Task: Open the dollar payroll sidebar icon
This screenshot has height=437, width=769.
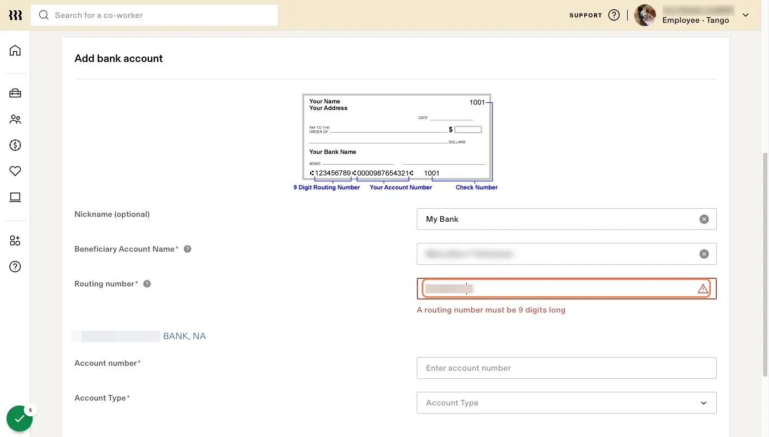Action: (x=15, y=145)
